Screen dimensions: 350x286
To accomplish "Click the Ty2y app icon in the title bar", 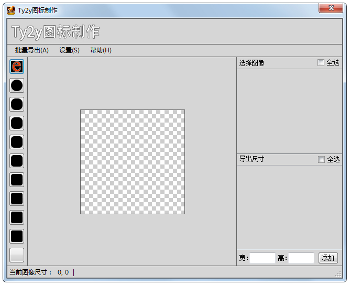I will (x=11, y=10).
